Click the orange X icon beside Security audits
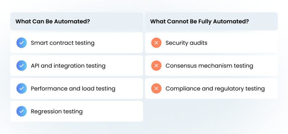The width and height of the screenshot is (288, 134). pos(156,43)
